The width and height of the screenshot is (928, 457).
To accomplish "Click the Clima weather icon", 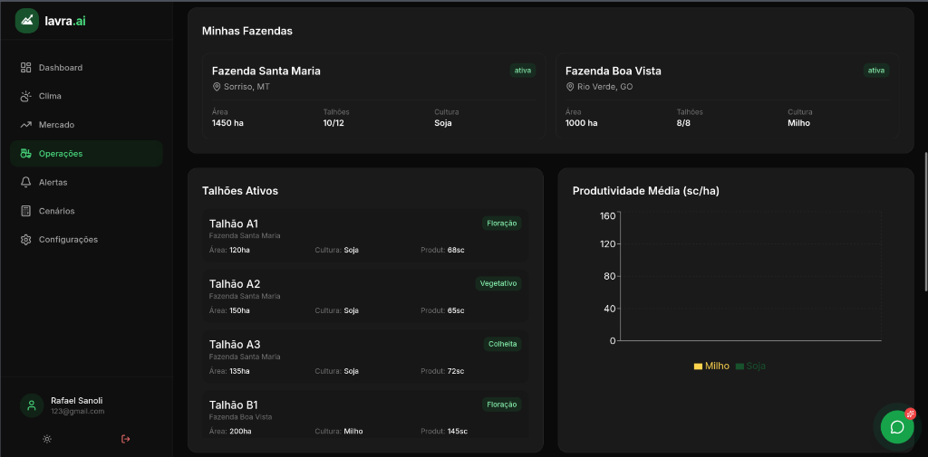I will pyautogui.click(x=26, y=96).
